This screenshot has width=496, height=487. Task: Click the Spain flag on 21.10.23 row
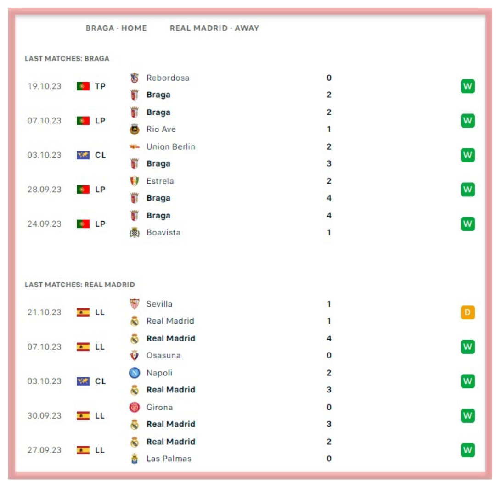(83, 313)
